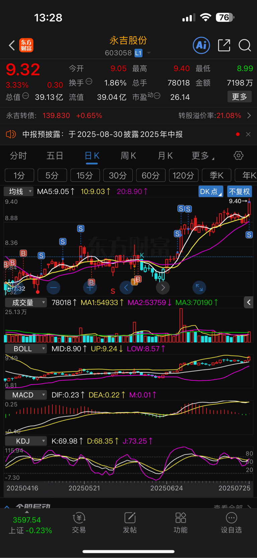
Task: Select 15分 period button
Action: pos(85,175)
